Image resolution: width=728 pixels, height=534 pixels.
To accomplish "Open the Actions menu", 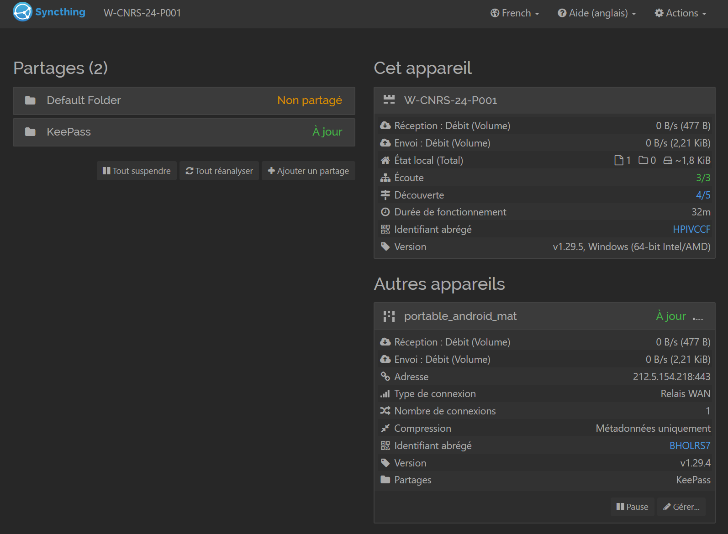I will 680,13.
